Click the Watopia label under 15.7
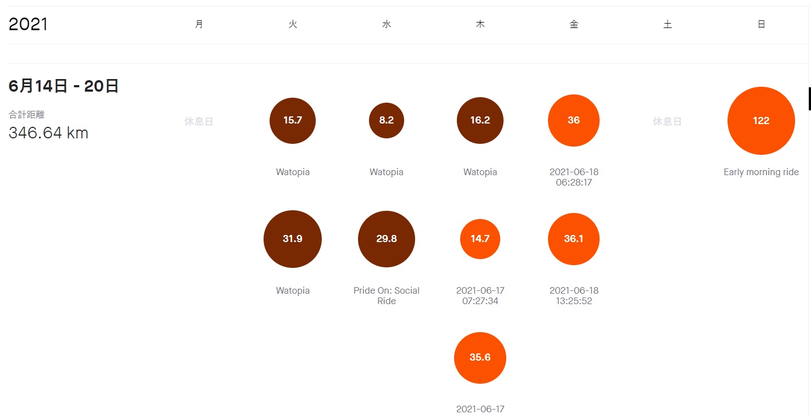811x415 pixels. pyautogui.click(x=293, y=172)
